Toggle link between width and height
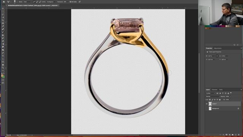The height and width of the screenshot is (137, 243). point(217,56)
